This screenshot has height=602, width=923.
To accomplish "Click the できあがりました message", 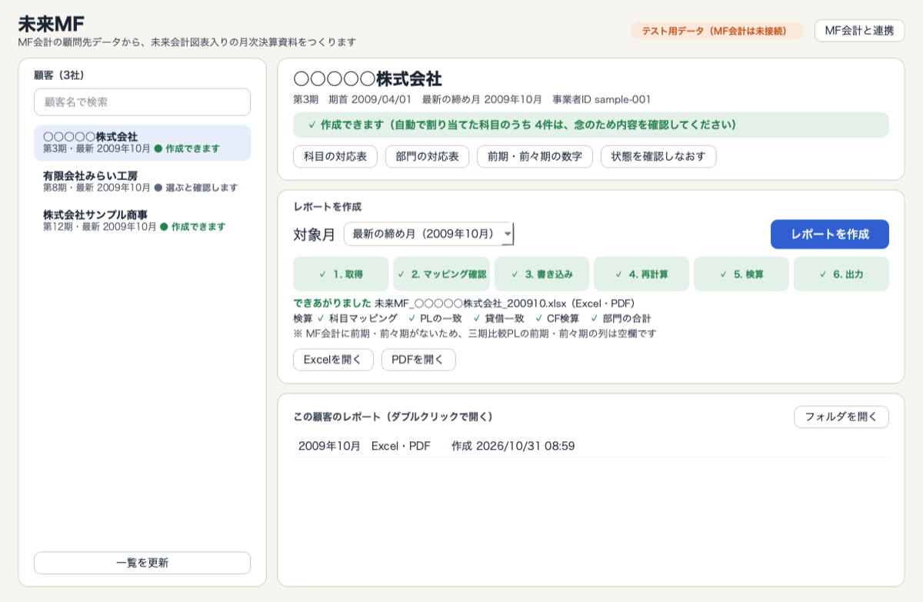I will click(332, 304).
